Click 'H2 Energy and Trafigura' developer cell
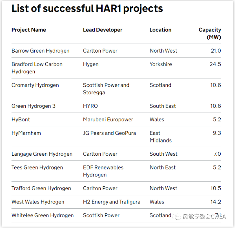235x228 pixels. pos(112,202)
